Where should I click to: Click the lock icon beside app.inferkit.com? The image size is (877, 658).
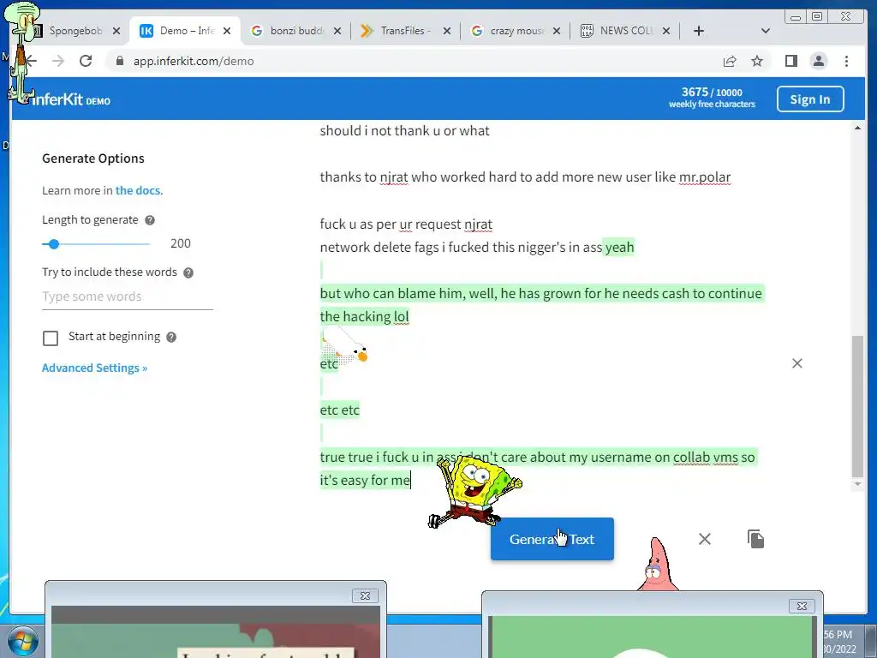pos(120,61)
